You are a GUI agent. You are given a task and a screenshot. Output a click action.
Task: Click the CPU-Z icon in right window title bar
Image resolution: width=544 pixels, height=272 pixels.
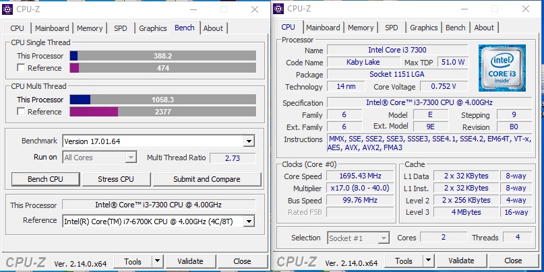(278, 9)
